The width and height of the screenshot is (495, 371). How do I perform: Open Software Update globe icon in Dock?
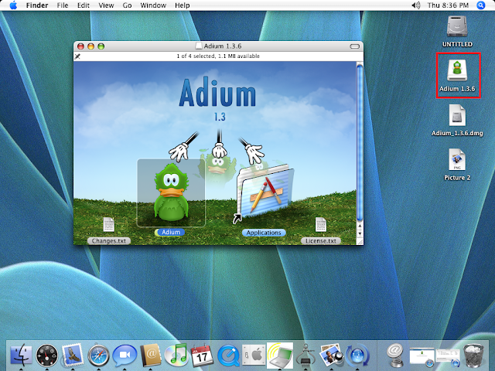[357, 356]
